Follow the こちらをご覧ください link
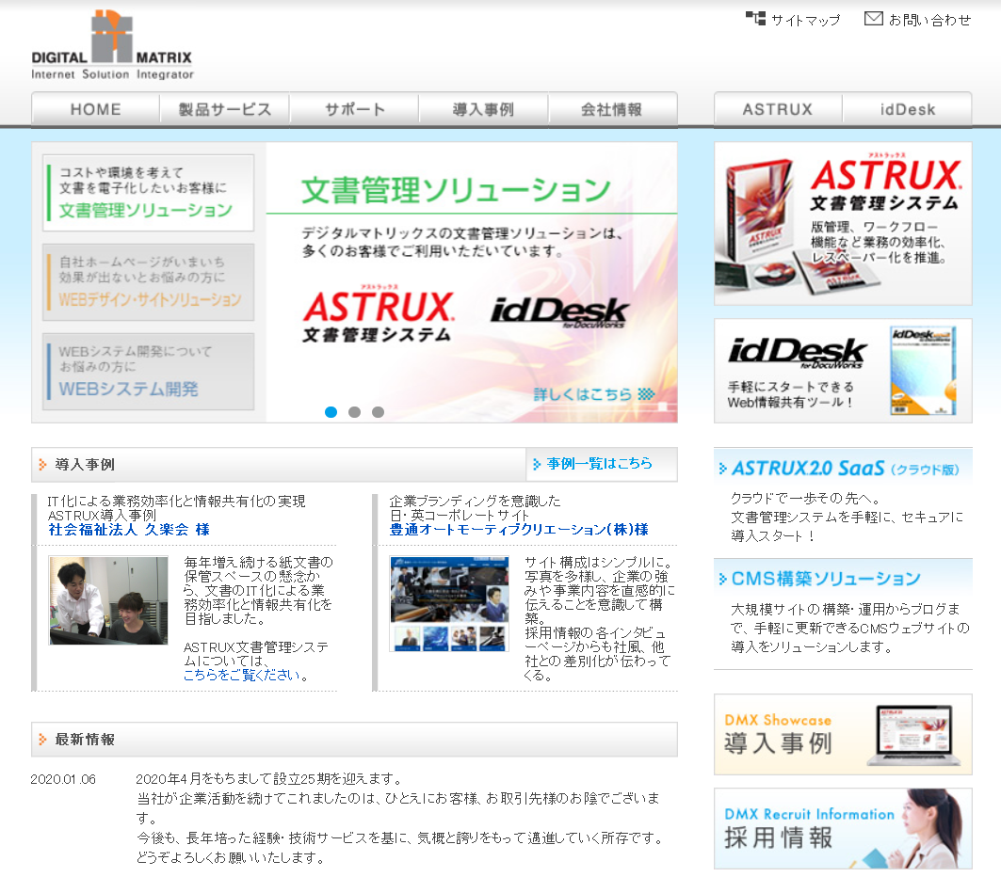1001x877 pixels. tap(241, 675)
